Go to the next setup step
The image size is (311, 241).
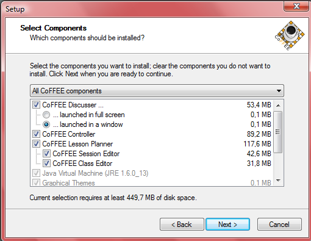point(227,225)
